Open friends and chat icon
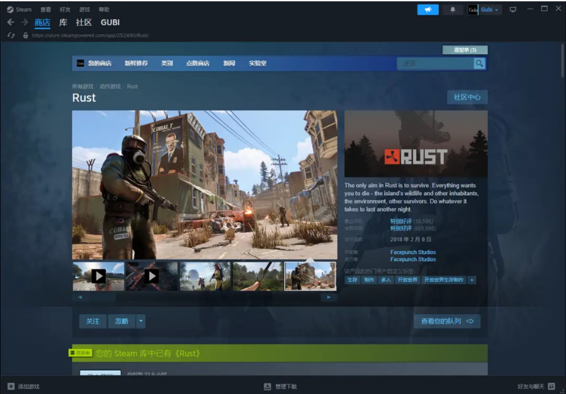Screen dimensions: 566x394 551,386
